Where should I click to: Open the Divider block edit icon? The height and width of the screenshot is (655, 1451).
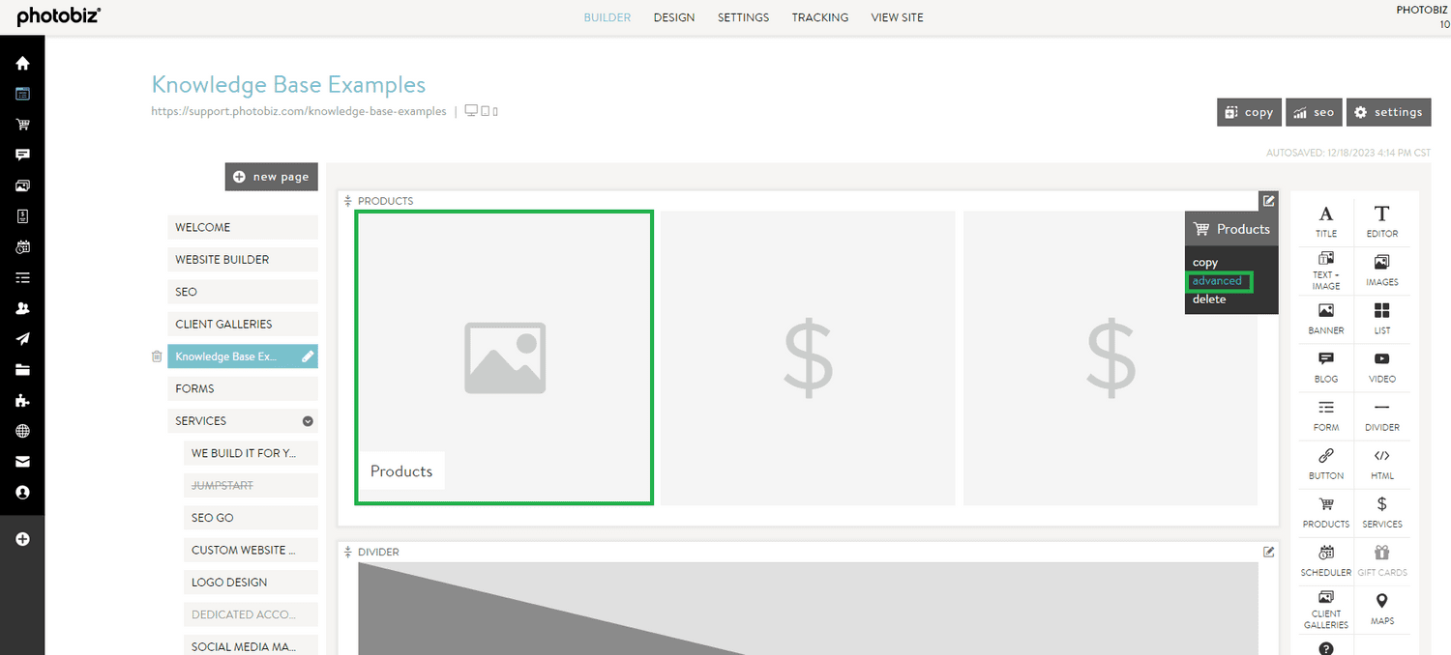(1268, 552)
